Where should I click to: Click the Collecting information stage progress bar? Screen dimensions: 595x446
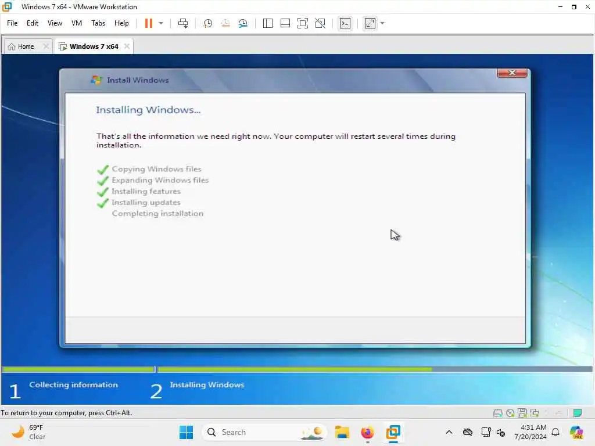click(x=78, y=369)
